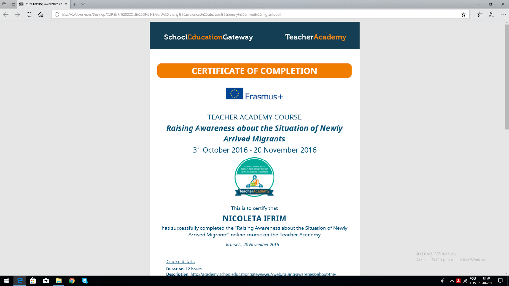The width and height of the screenshot is (509, 286).
Task: Open Microsoft Store from the taskbar
Action: (33, 281)
